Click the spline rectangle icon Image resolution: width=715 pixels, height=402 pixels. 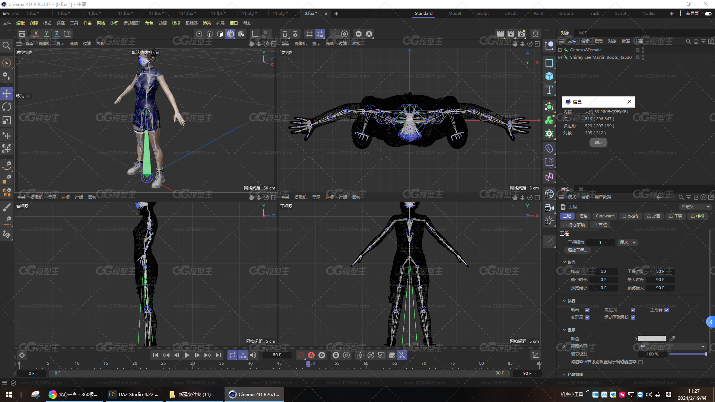pos(549,63)
